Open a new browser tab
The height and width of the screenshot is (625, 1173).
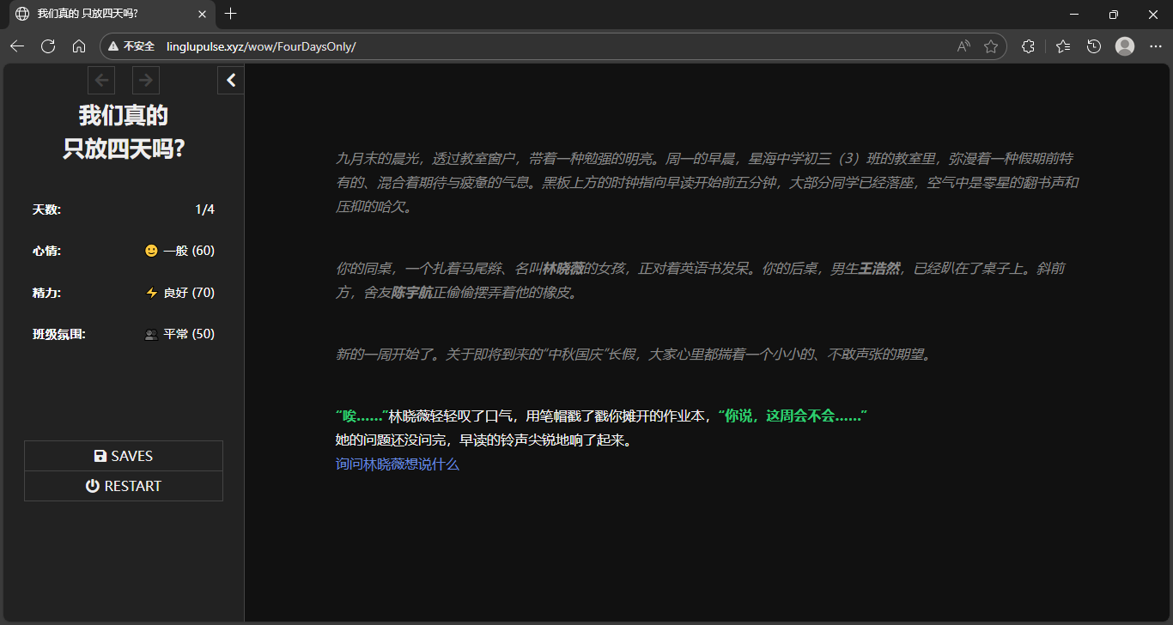point(230,14)
